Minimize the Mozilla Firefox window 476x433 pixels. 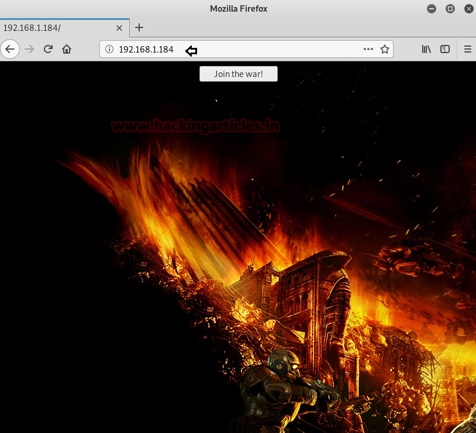point(432,9)
